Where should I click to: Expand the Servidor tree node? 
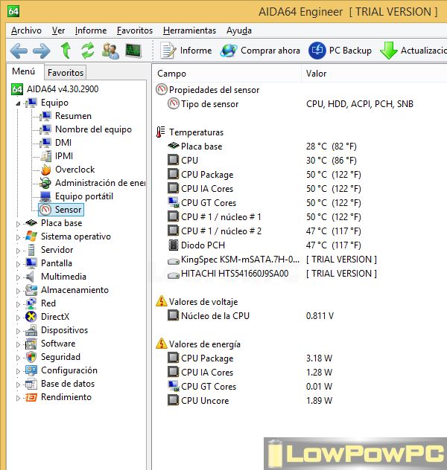point(18,251)
